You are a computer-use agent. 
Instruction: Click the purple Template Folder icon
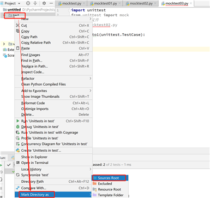(95, 195)
